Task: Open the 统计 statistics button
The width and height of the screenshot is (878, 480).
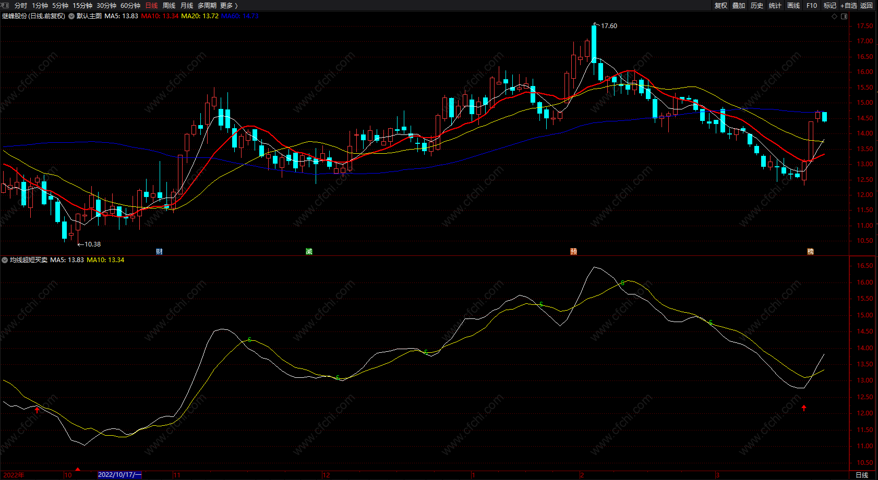Action: (775, 6)
